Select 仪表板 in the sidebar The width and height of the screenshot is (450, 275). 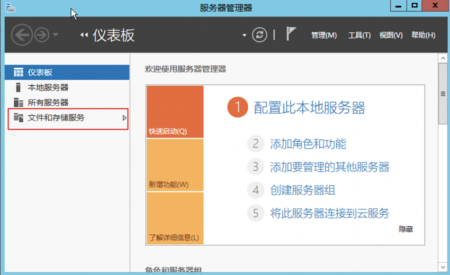tap(67, 72)
